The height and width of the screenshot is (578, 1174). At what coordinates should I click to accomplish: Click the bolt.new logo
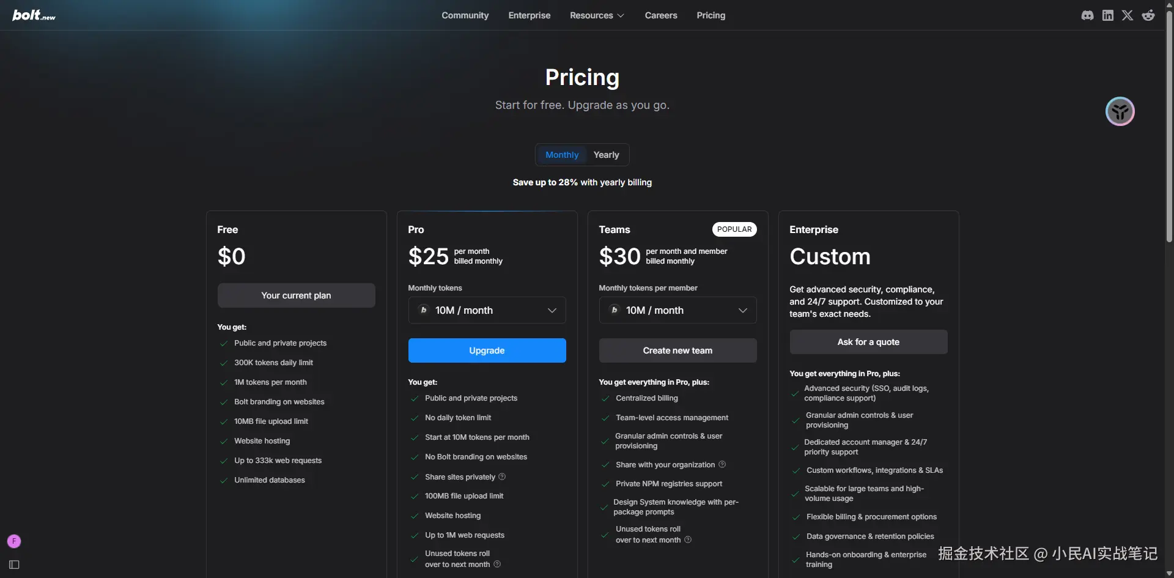coord(34,15)
